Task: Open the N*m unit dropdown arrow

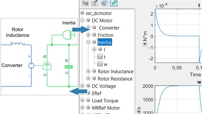Action: click(145, 44)
